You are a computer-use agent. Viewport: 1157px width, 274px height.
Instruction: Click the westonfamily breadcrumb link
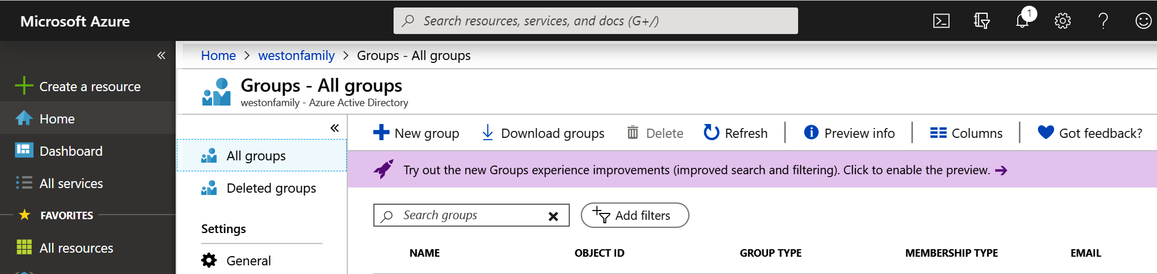pyautogui.click(x=296, y=55)
